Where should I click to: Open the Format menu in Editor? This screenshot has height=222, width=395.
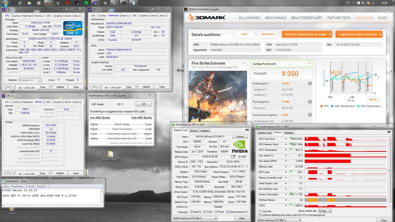click(30, 186)
